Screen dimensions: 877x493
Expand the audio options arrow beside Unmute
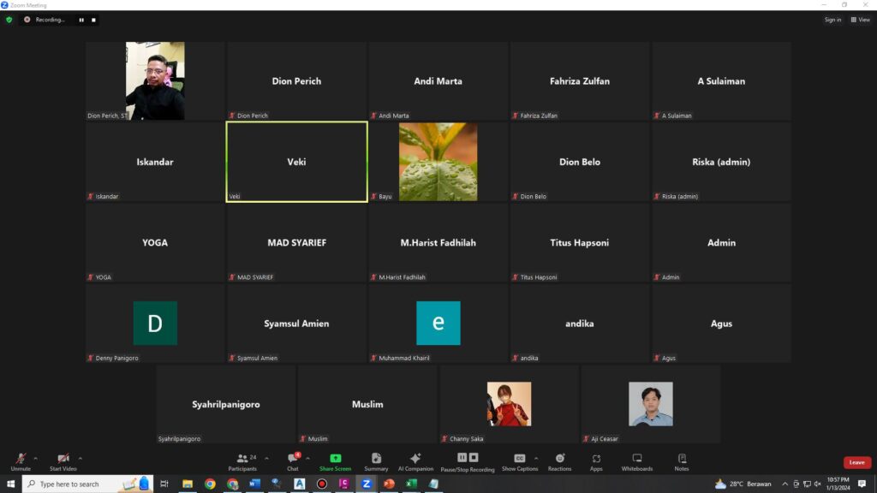(x=35, y=458)
